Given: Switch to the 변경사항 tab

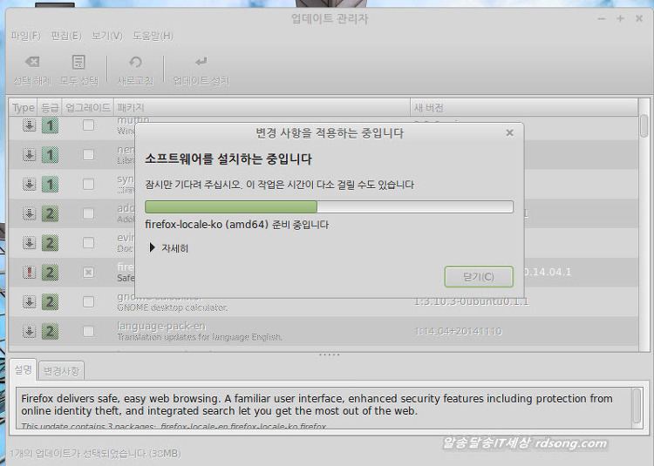Looking at the screenshot, I should tap(62, 370).
